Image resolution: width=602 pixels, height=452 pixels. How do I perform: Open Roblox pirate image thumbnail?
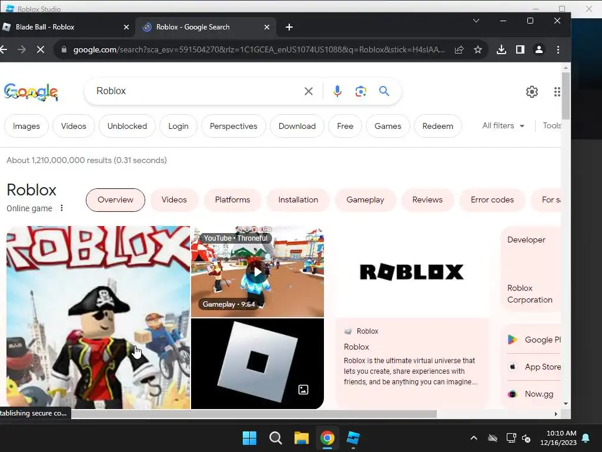[x=98, y=317]
